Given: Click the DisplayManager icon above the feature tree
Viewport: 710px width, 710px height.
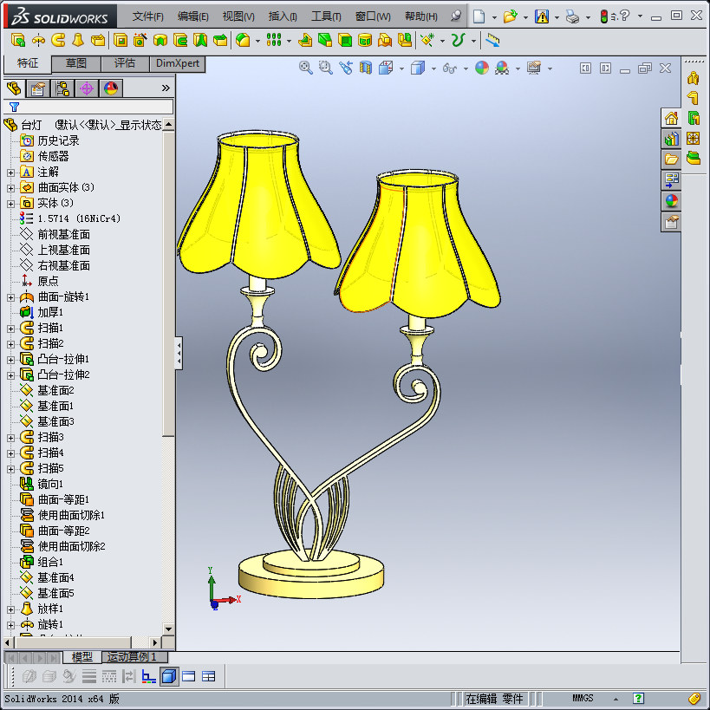Looking at the screenshot, I should [110, 88].
